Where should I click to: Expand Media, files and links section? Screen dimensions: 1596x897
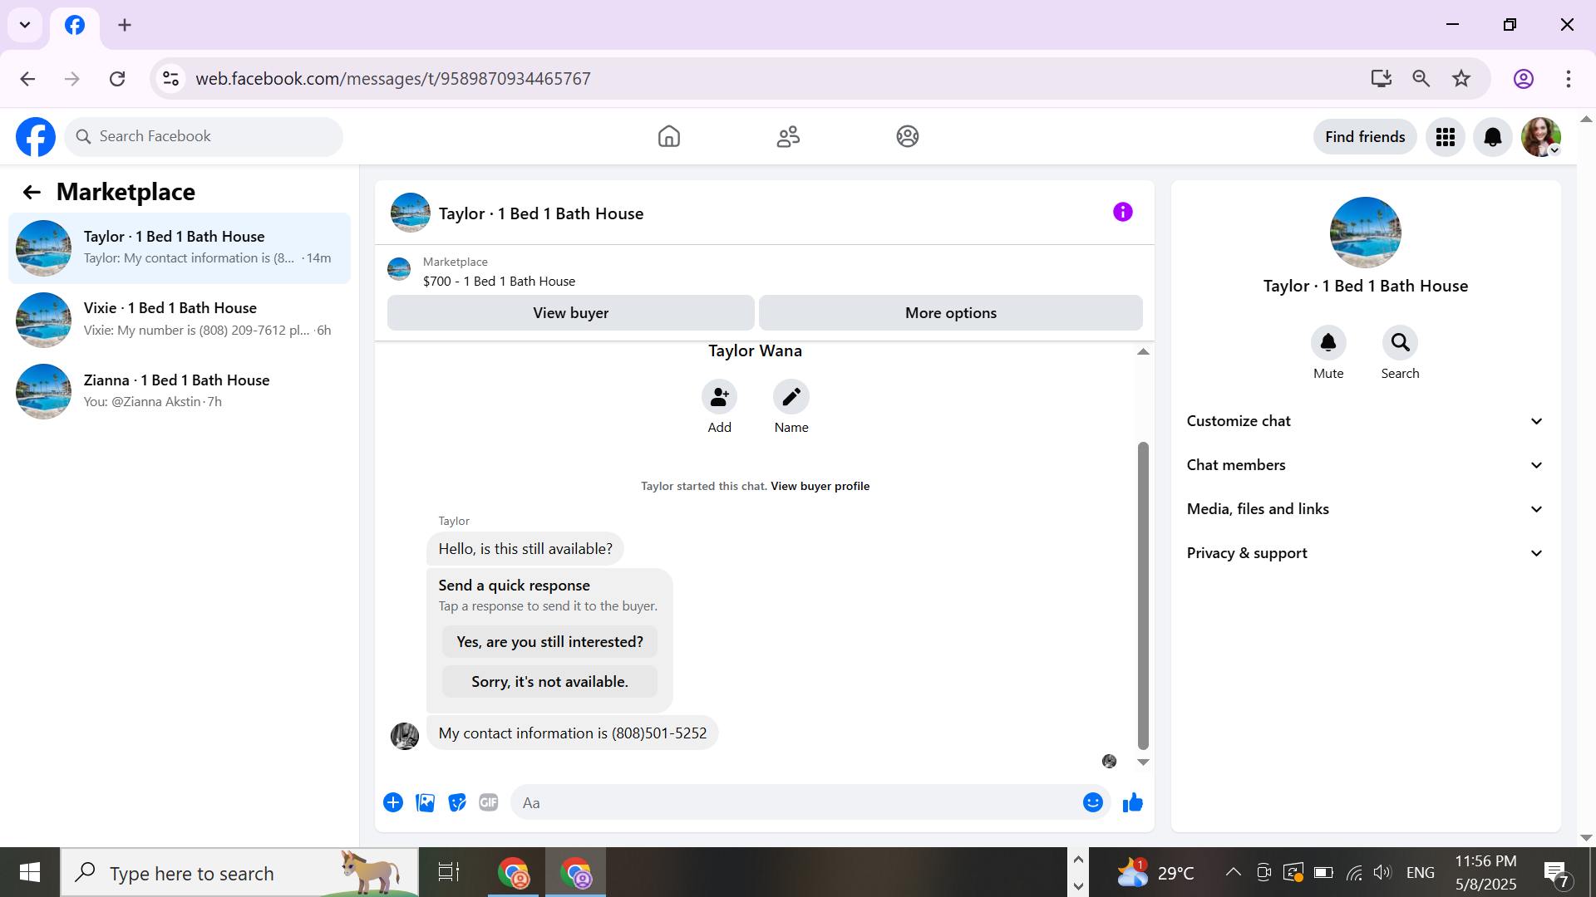pos(1366,509)
